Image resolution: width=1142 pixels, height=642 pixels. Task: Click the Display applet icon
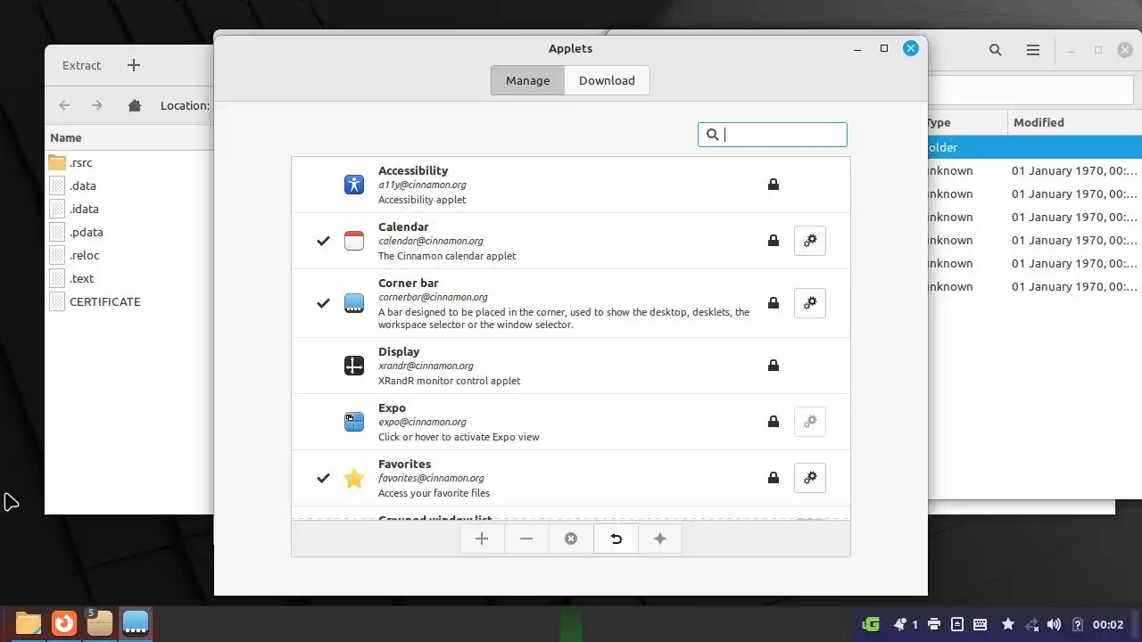coord(354,366)
